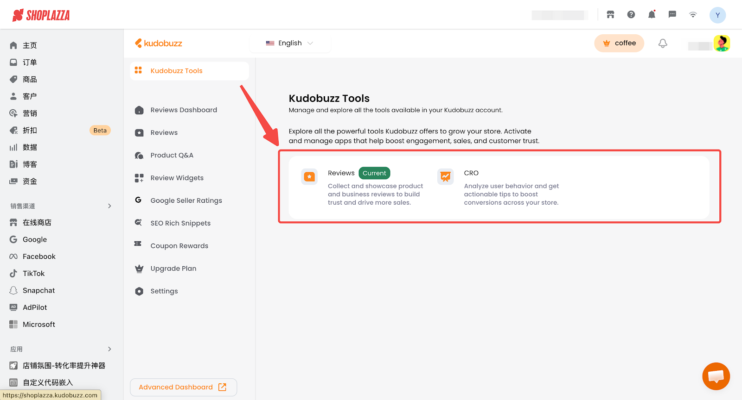This screenshot has width=742, height=400.
Task: Open Shoplazza notifications bell in top bar
Action: coord(652,15)
